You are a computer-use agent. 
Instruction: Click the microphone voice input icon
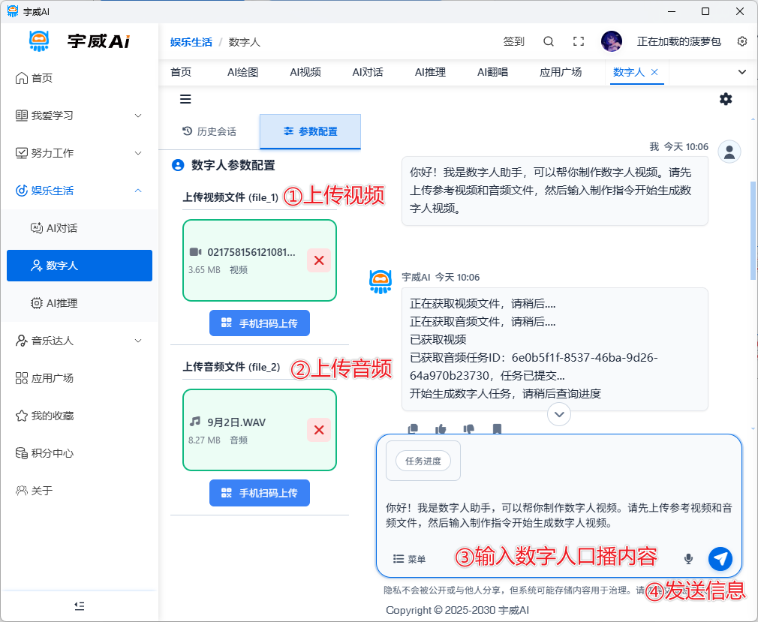[x=688, y=558]
